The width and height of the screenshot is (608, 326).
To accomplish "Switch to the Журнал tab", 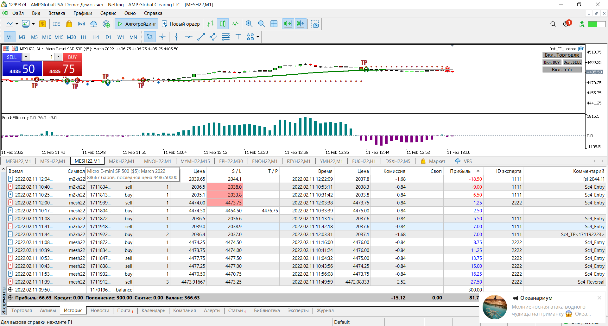I will pos(325,310).
